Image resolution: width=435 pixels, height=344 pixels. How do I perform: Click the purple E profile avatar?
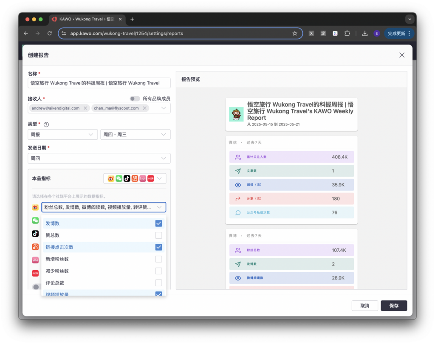[376, 34]
